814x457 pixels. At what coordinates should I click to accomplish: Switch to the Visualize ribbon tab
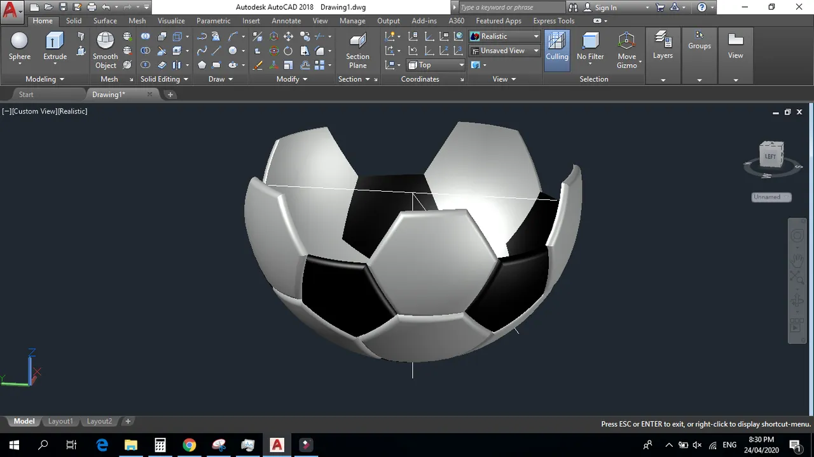pyautogui.click(x=171, y=21)
